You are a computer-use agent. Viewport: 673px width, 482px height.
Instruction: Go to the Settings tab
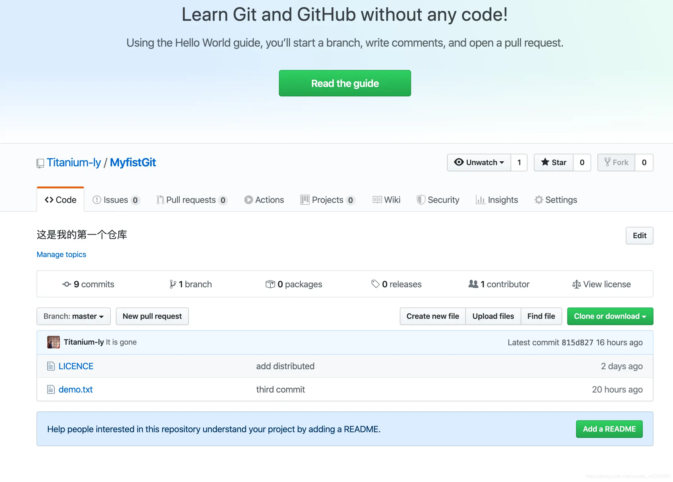click(556, 200)
